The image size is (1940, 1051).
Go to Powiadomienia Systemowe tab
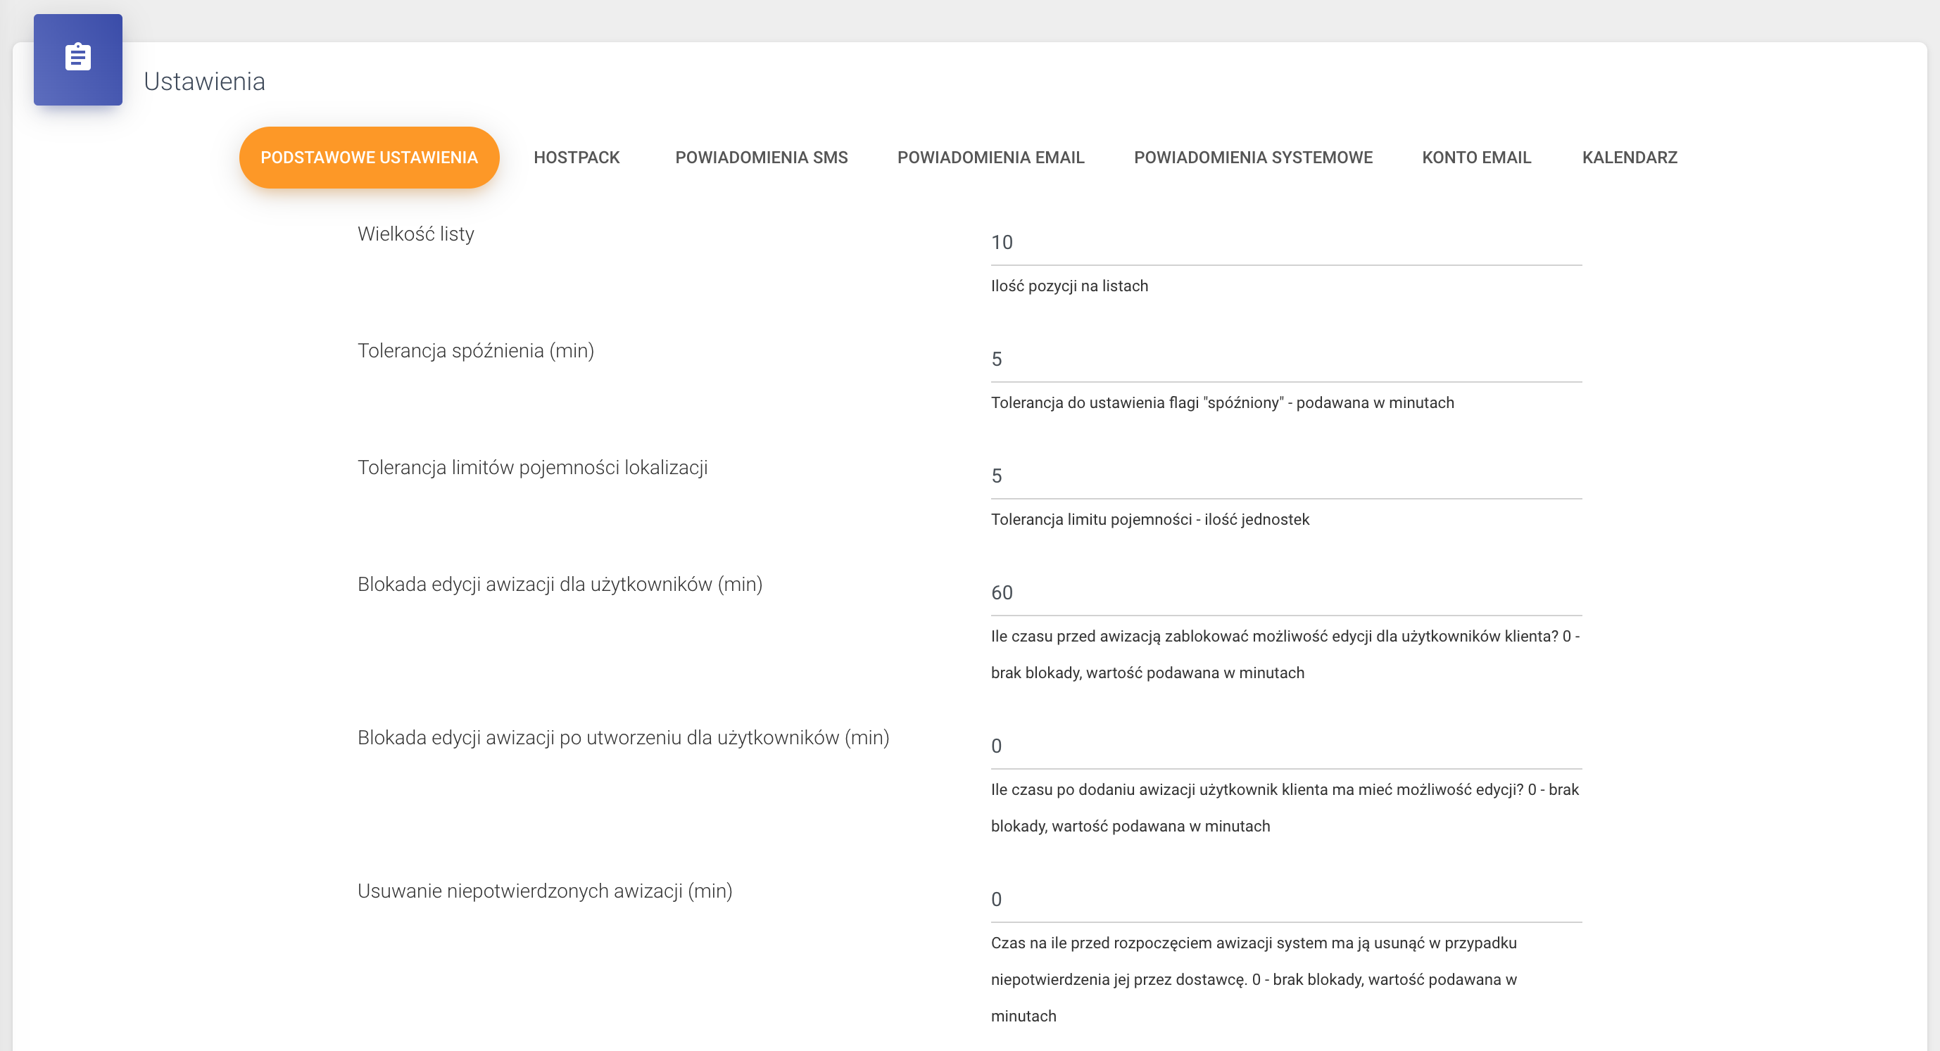[x=1253, y=158]
